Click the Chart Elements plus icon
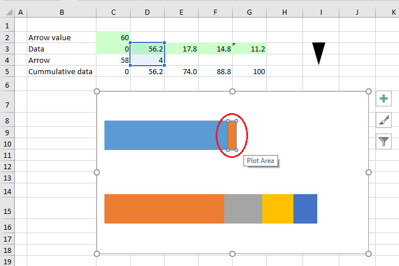Viewport: 399px width, 266px height. coord(384,99)
